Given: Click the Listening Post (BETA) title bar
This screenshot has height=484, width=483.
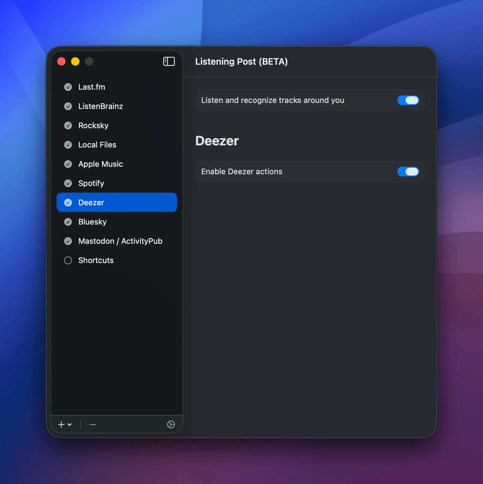Looking at the screenshot, I should tap(241, 62).
